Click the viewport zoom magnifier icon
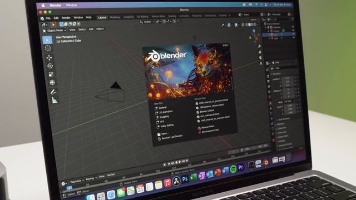 click(x=259, y=47)
